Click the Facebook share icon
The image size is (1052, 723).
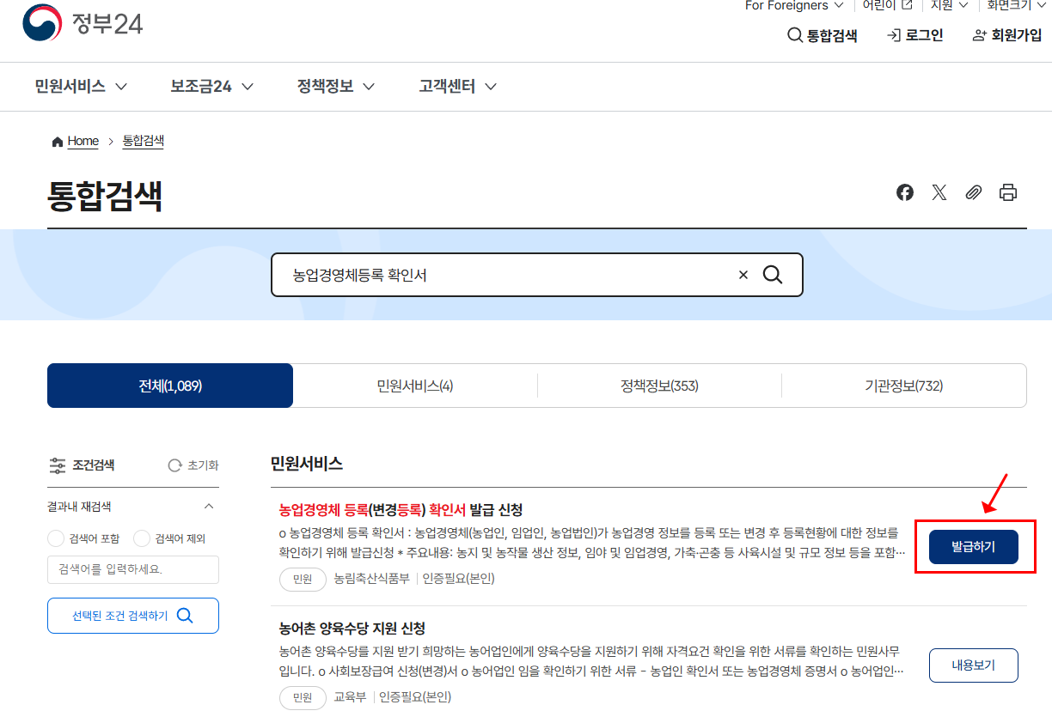click(x=904, y=192)
